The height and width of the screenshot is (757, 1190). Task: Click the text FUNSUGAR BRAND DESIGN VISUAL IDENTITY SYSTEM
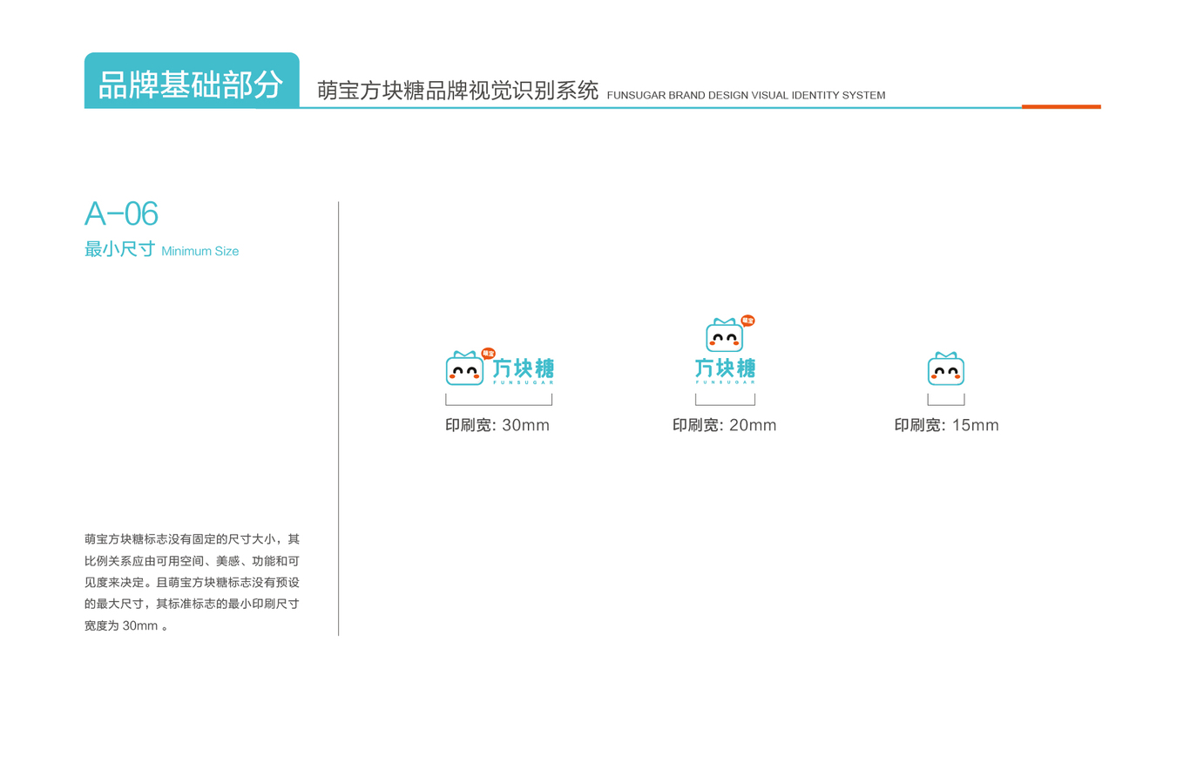pos(746,96)
